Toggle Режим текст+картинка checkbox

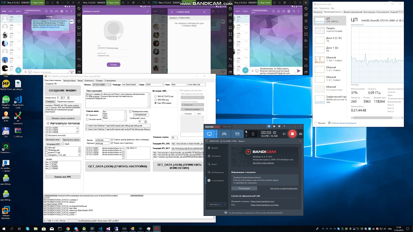coord(112,143)
